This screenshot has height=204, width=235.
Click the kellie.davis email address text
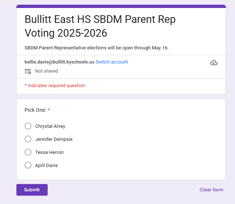tap(59, 62)
